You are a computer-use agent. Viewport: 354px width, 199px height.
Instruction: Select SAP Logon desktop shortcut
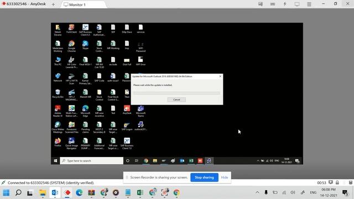tap(127, 126)
